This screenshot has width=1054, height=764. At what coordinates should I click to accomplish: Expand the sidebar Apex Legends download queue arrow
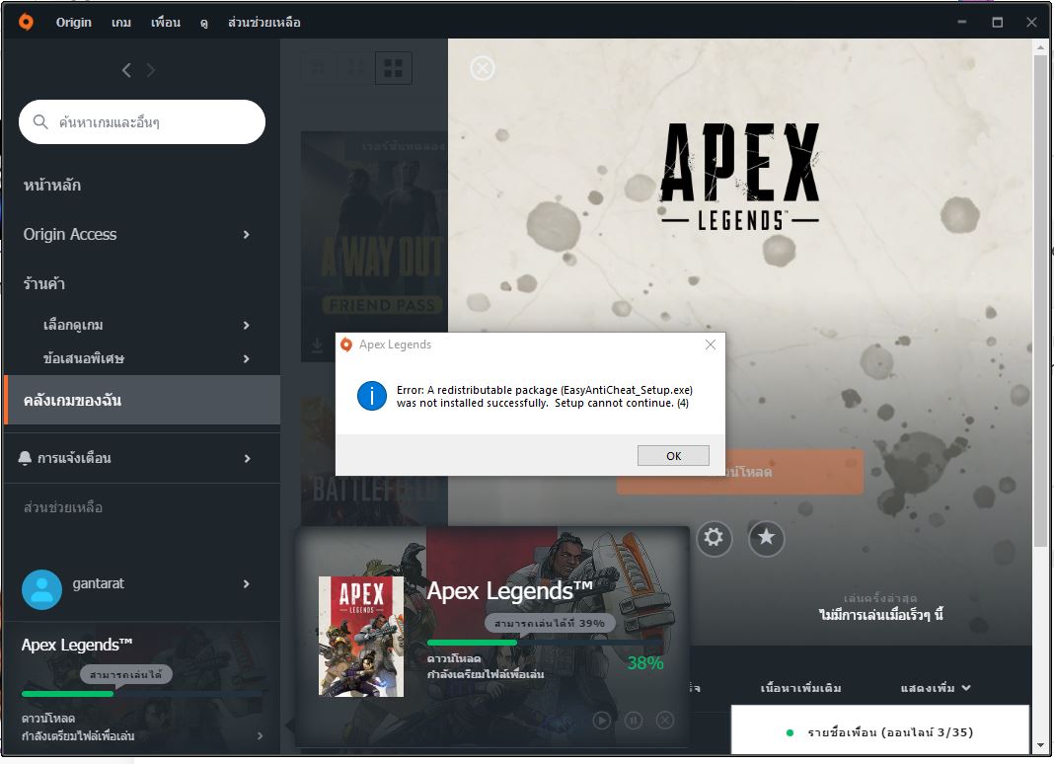261,735
